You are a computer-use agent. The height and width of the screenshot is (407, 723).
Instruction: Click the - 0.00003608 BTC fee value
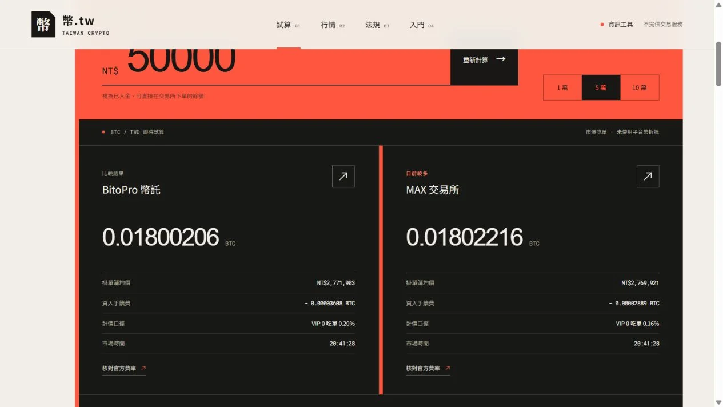(x=330, y=304)
